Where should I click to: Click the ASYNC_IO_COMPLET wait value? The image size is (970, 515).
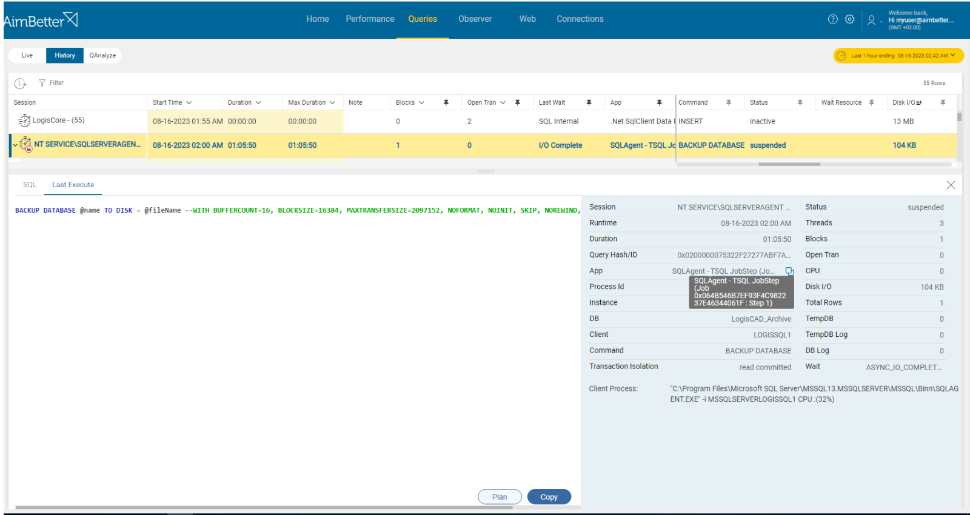pos(904,367)
